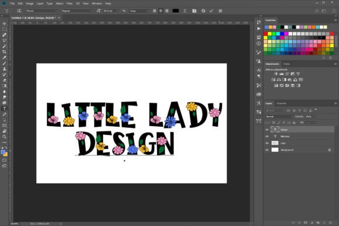The height and width of the screenshot is (226, 339).
Task: Open the Paragraph panel icon
Action: pyautogui.click(x=259, y=76)
